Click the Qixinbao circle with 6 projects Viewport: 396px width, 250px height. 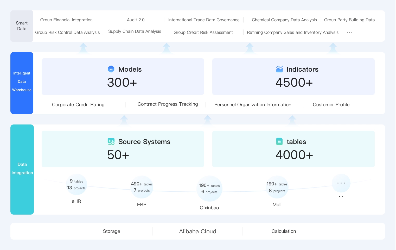pos(209,189)
